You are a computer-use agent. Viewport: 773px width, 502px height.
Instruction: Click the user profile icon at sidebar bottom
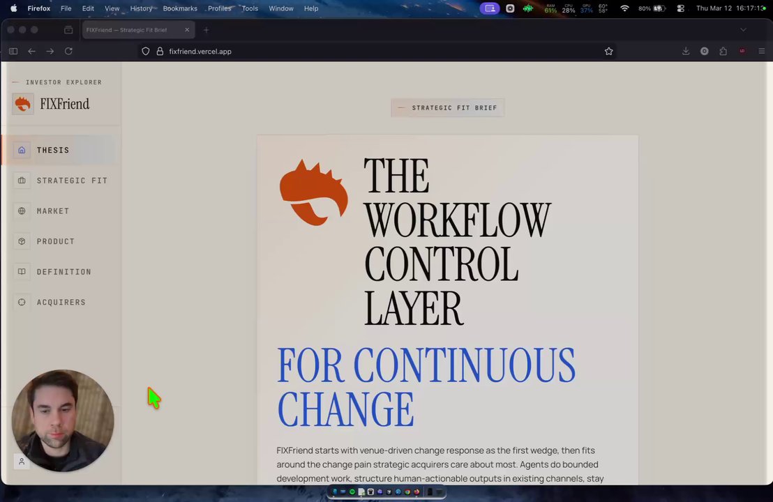22,462
